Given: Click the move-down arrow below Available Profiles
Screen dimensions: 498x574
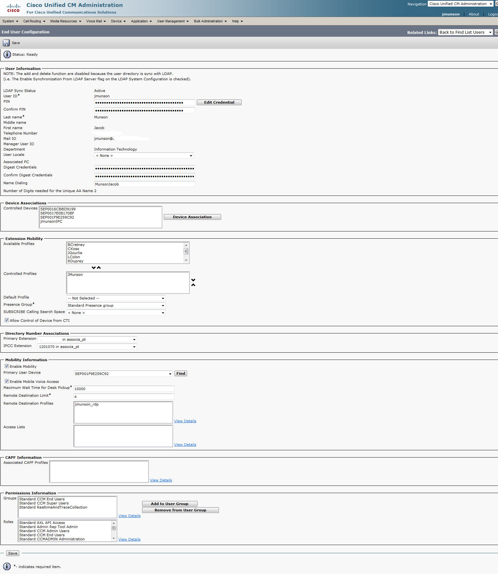Looking at the screenshot, I should 94,268.
